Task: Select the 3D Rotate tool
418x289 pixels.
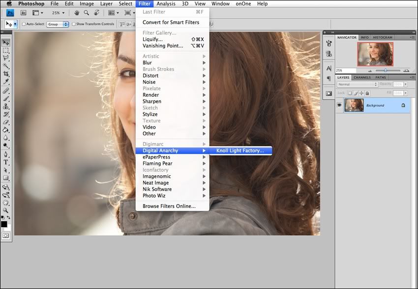Action: (6, 187)
